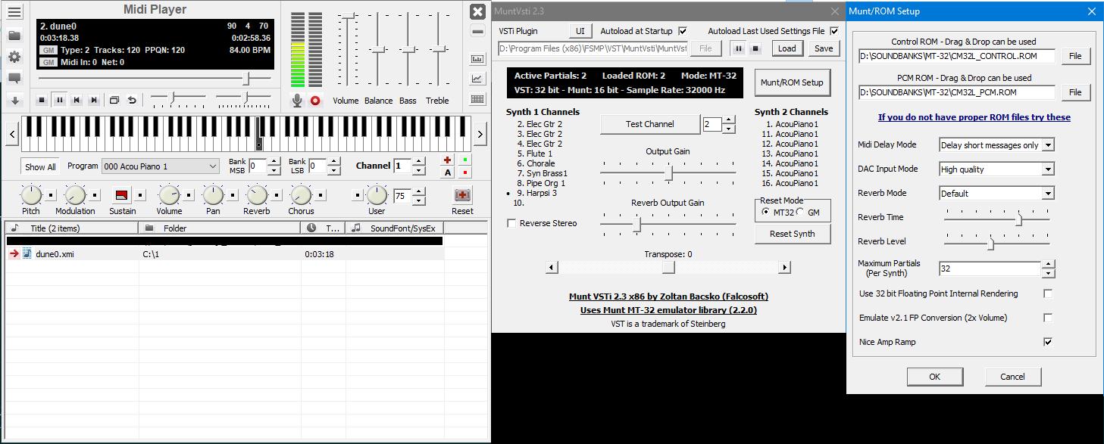Screen dimensions: 1104x444
Task: Click the down arrow sidebar icon
Action: (x=14, y=100)
